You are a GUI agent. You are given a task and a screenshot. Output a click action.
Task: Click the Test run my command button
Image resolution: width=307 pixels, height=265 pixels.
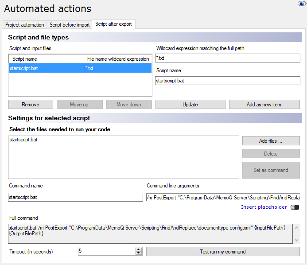click(223, 252)
